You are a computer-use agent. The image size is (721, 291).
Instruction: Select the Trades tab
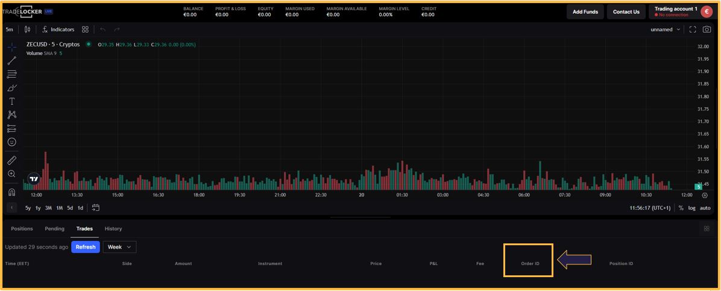click(x=84, y=228)
